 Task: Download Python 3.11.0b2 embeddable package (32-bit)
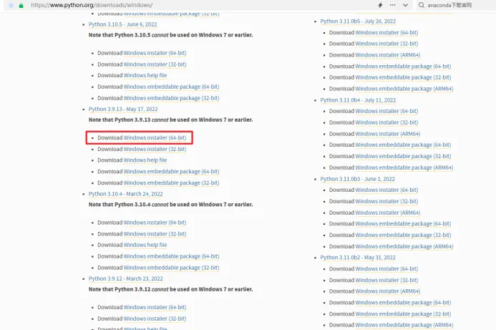403,314
